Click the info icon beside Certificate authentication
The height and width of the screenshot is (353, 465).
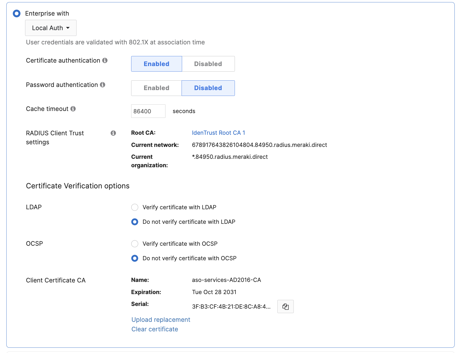click(105, 61)
